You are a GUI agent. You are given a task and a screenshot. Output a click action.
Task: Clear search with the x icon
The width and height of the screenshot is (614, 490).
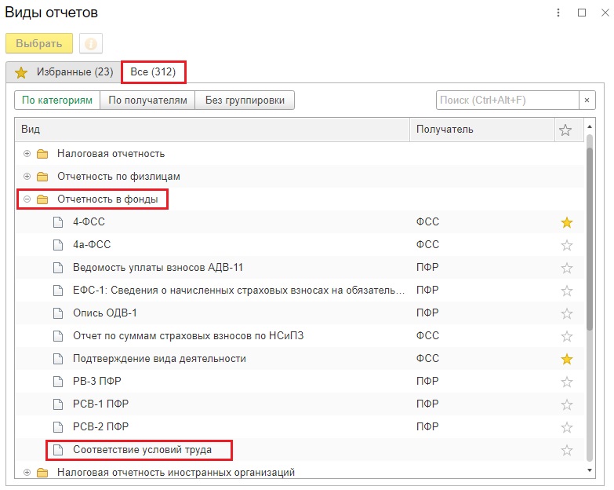click(587, 101)
